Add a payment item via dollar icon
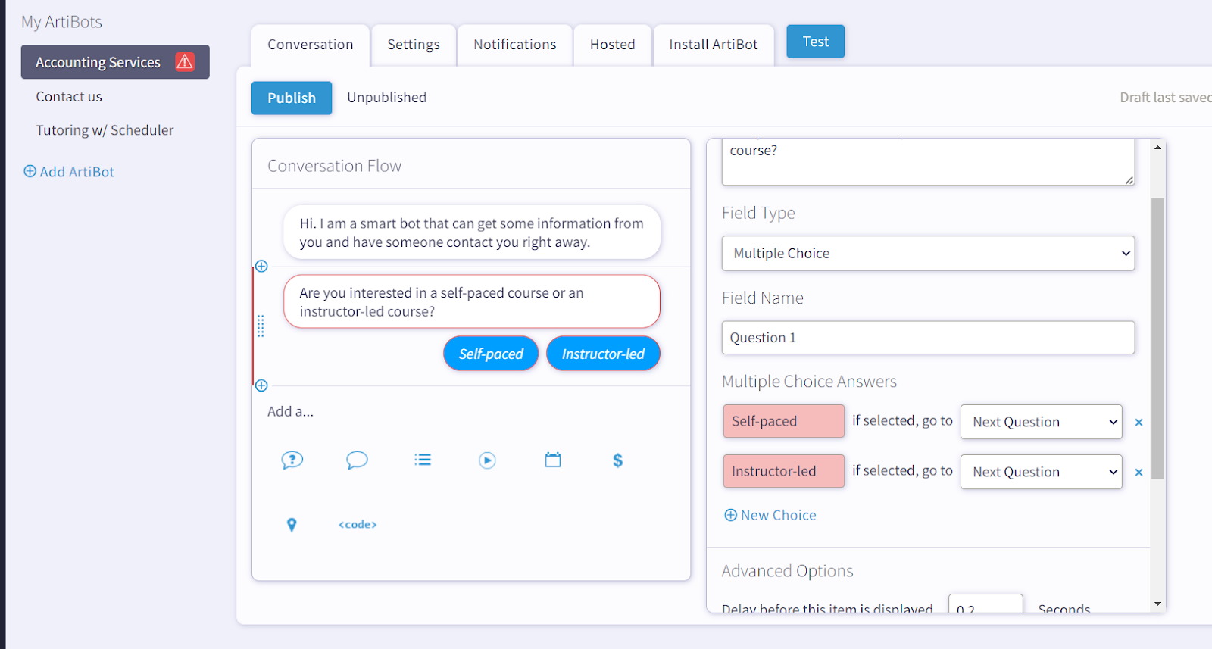This screenshot has width=1212, height=649. coord(617,460)
